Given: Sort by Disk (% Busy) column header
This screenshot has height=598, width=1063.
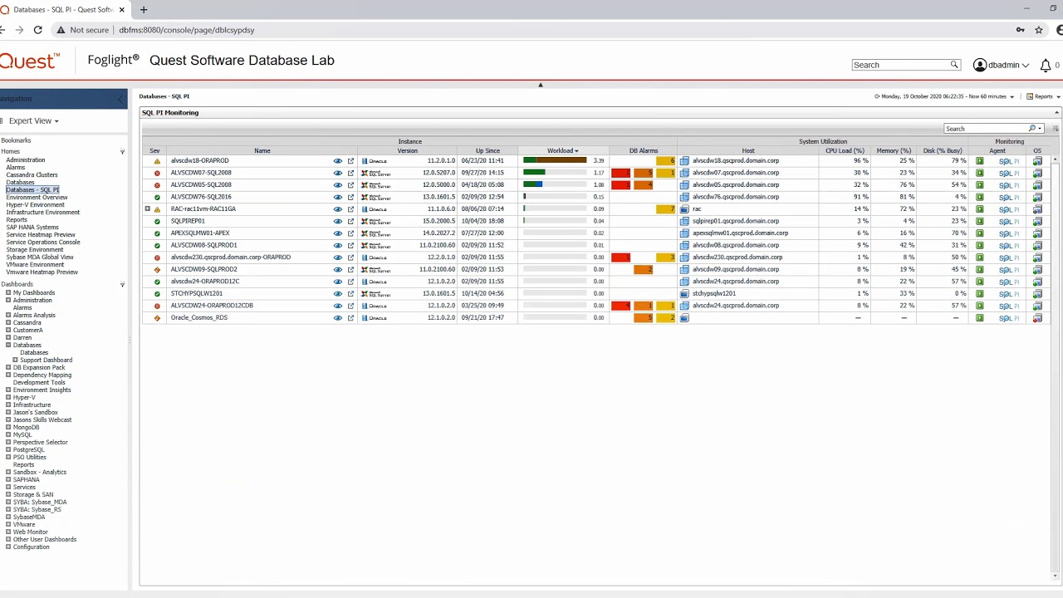Looking at the screenshot, I should click(943, 151).
